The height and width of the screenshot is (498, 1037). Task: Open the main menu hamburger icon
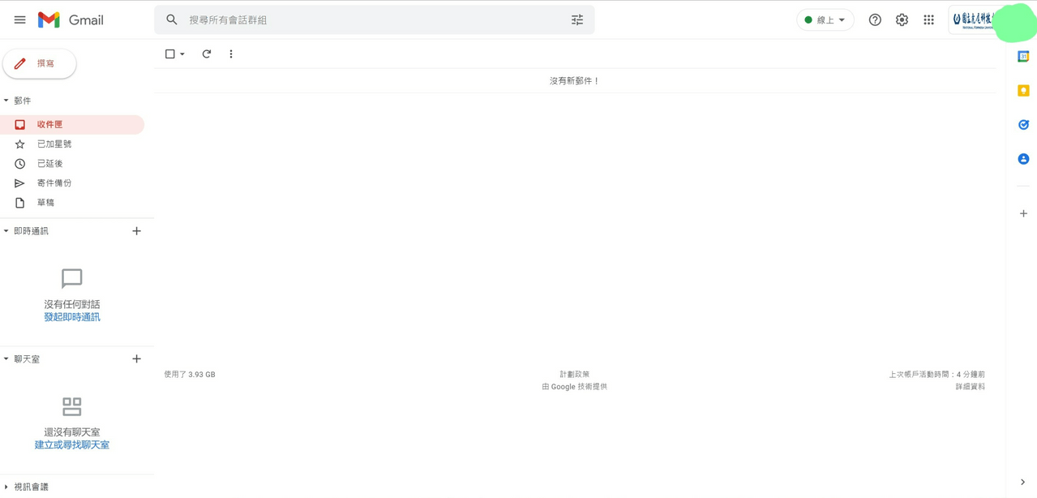19,19
